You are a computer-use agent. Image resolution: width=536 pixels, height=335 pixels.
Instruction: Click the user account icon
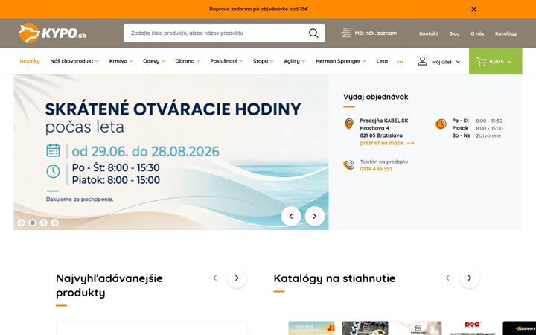(x=423, y=61)
